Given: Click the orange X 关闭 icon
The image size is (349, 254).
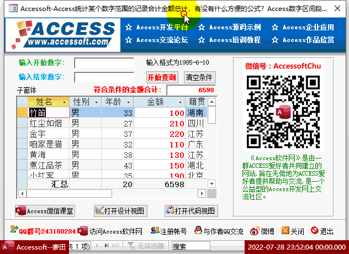Looking at the screenshot, I should coord(285,230).
